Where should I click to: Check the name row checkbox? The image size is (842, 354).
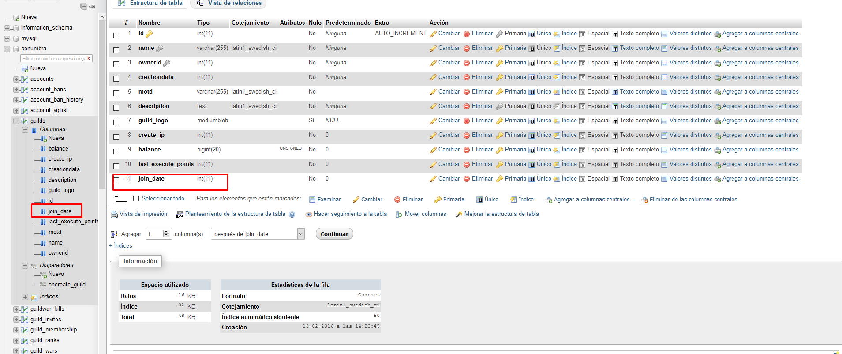116,50
